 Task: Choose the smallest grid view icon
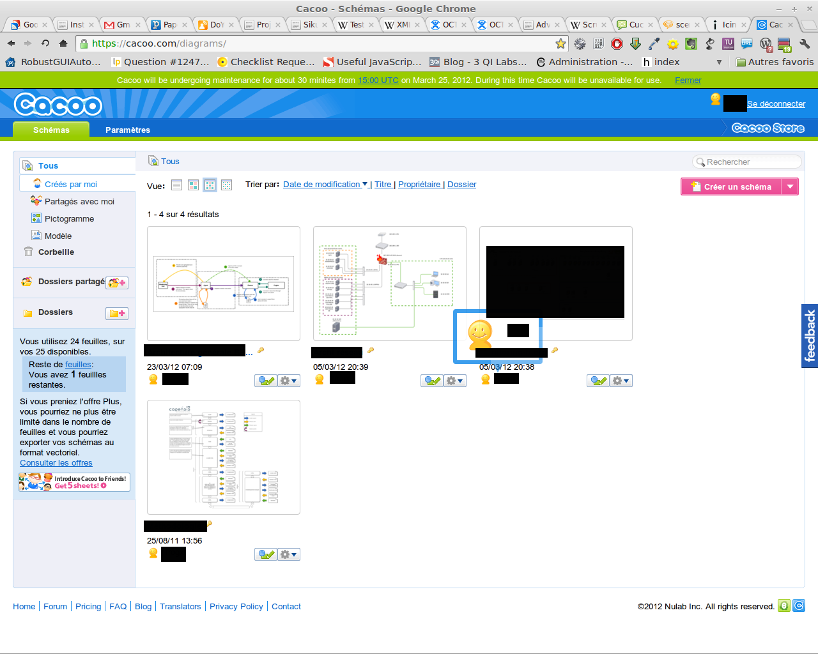pyautogui.click(x=226, y=185)
